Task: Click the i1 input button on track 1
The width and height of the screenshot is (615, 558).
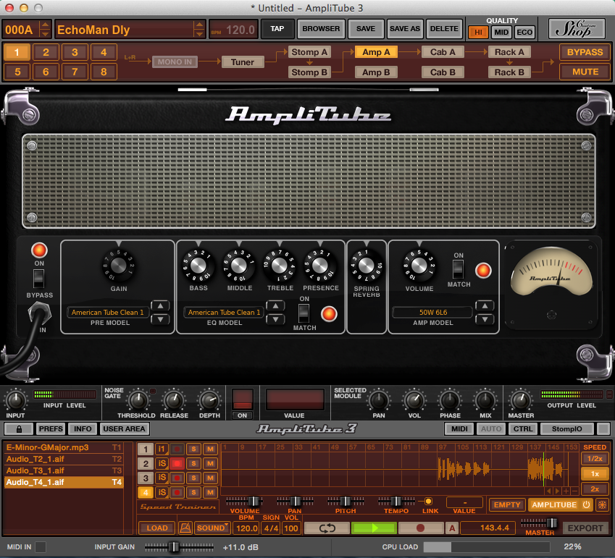Action: (162, 449)
